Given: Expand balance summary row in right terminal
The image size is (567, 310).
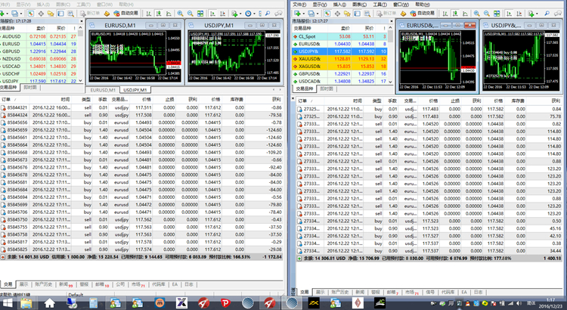Looking at the screenshot, I should click(x=299, y=259).
